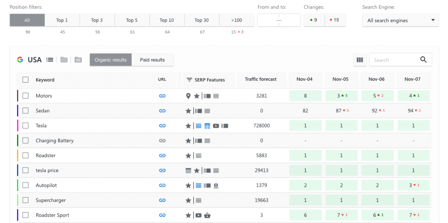Viewport: 448px width, 223px height.
Task: Click the blue lines icon in Autopilot row
Action: tap(199, 185)
